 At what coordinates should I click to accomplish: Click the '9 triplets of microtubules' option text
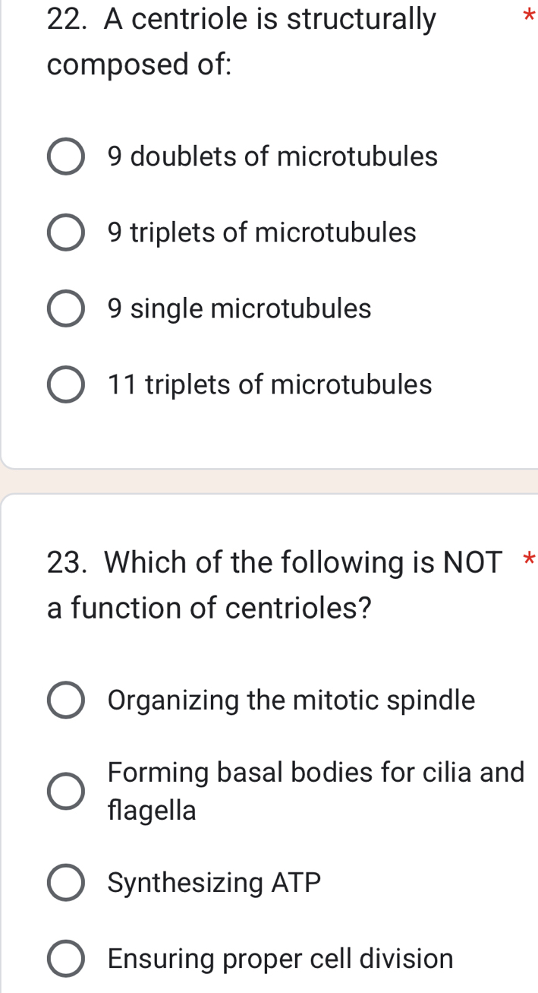click(262, 232)
